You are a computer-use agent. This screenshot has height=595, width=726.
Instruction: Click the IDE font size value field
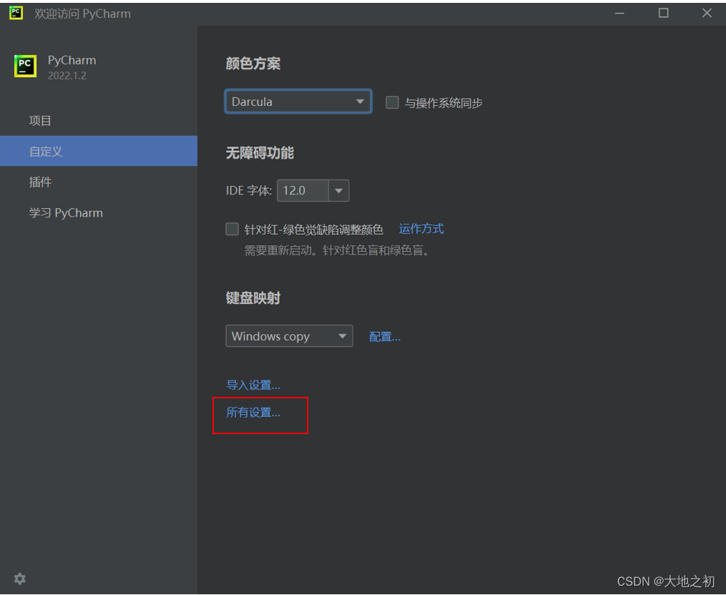coord(303,191)
